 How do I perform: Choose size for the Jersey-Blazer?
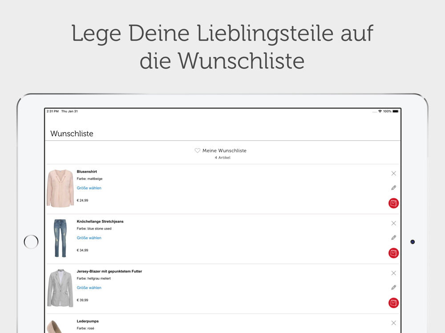tap(89, 288)
